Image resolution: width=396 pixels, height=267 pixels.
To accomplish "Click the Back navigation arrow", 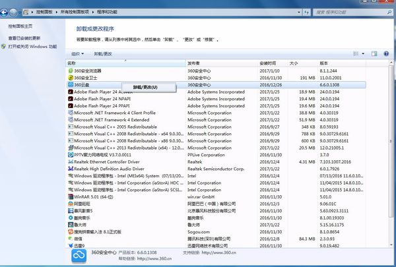I will [4, 12].
